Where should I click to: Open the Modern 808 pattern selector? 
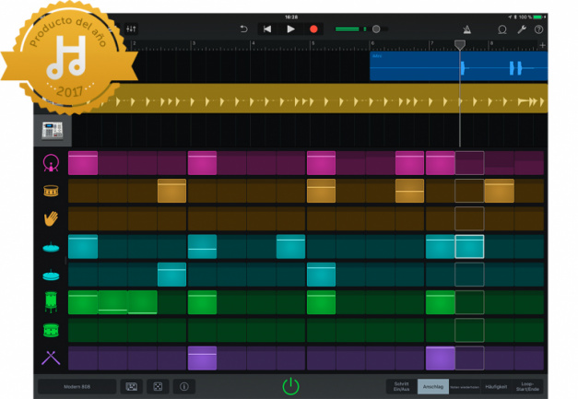tap(77, 386)
